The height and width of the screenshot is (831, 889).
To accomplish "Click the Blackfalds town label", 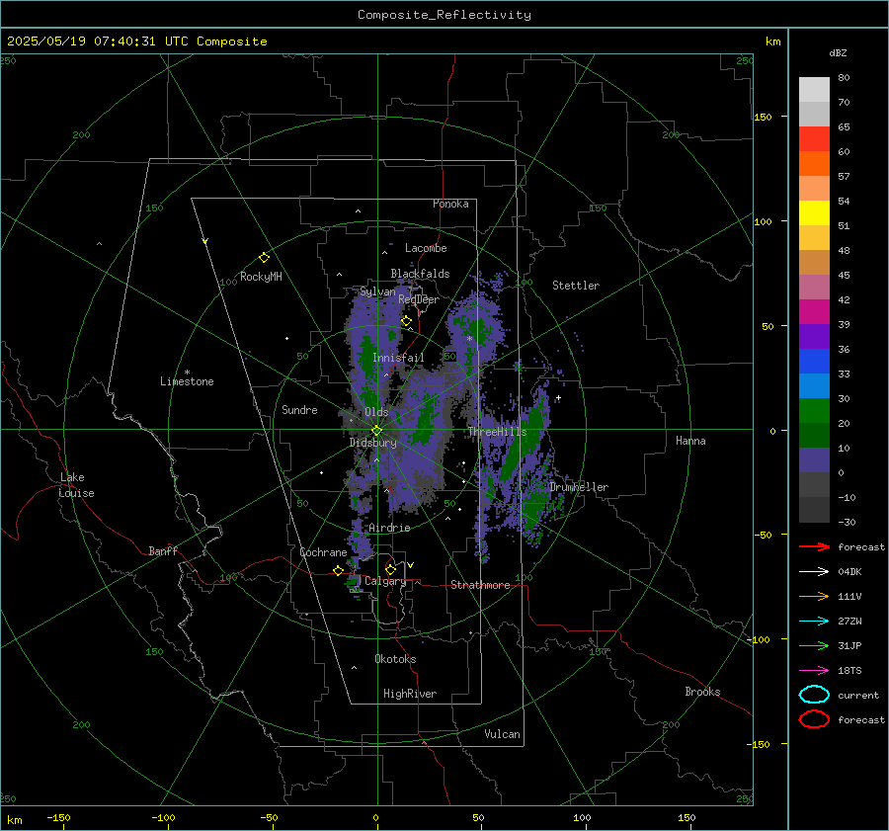I will coord(420,274).
